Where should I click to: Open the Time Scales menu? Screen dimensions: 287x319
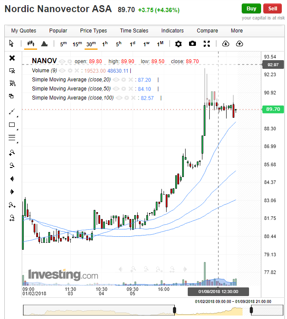pyautogui.click(x=134, y=31)
